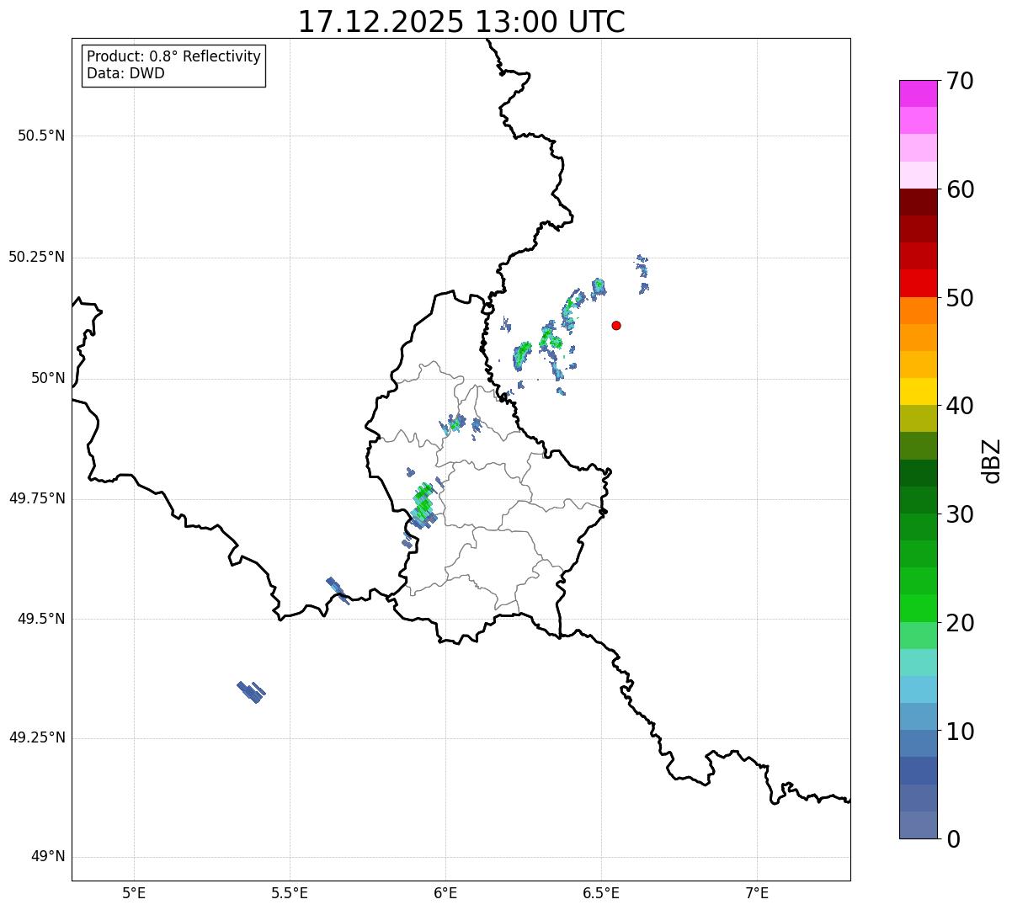Click the colorbar 20 tick label
The height and width of the screenshot is (910, 1012).
(x=960, y=624)
